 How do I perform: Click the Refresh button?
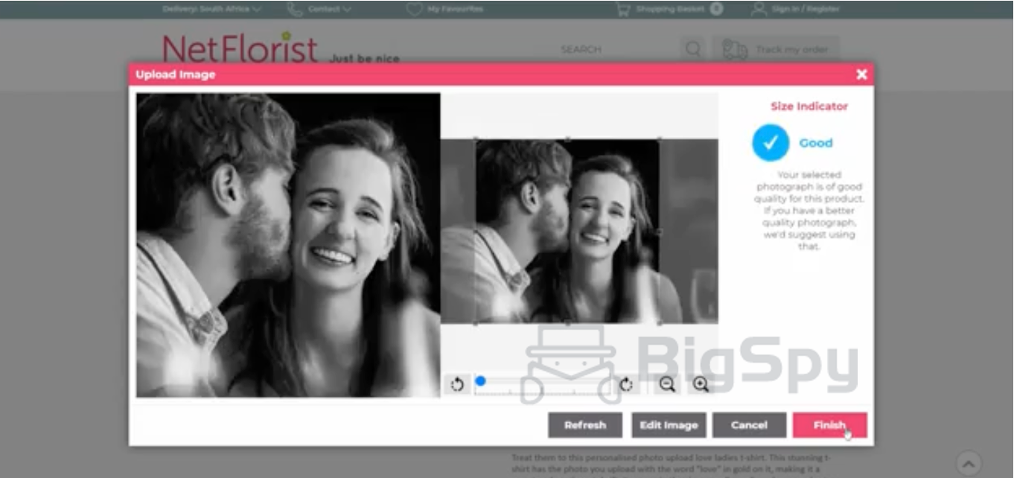coord(585,425)
